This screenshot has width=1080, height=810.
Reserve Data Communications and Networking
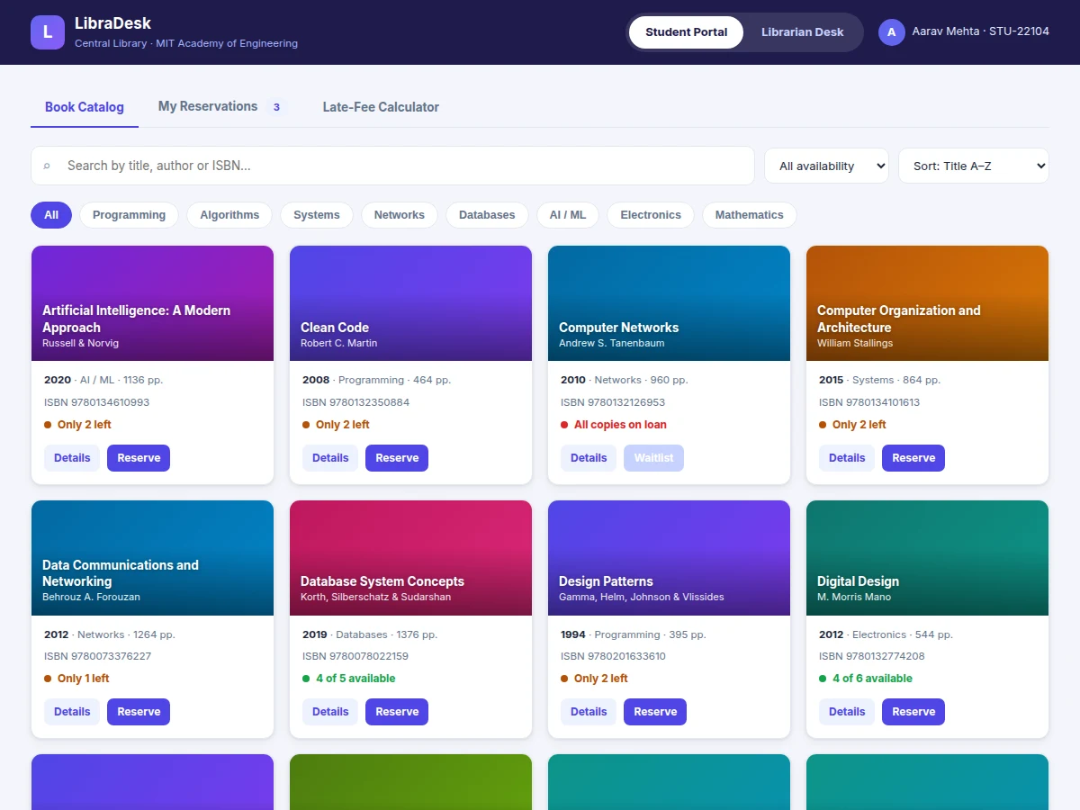(139, 712)
